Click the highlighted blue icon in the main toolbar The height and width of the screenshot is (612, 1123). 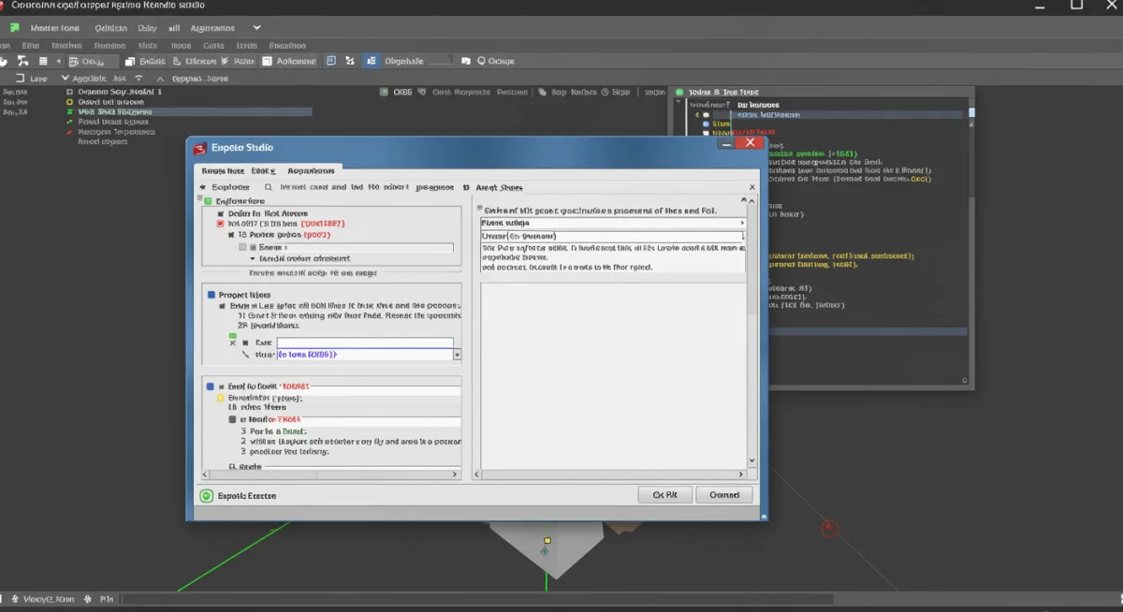tap(372, 61)
